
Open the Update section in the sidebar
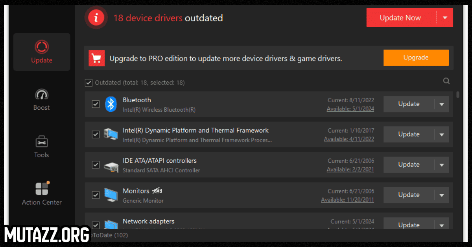point(41,52)
